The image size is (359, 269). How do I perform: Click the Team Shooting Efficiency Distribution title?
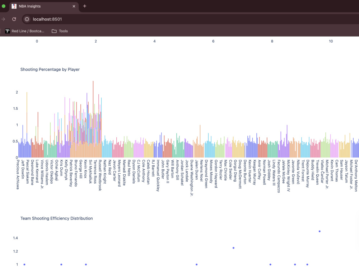(57, 218)
